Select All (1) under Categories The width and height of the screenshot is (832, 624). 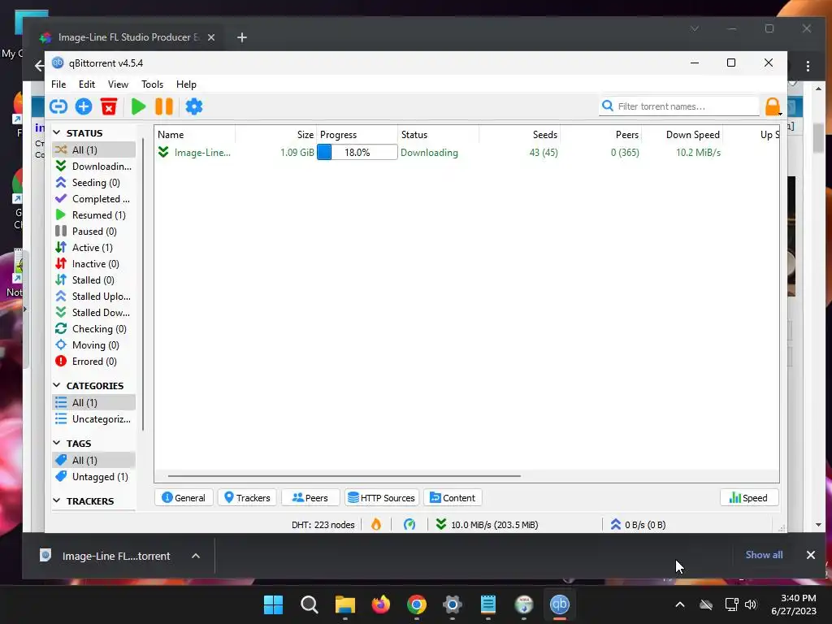click(94, 403)
